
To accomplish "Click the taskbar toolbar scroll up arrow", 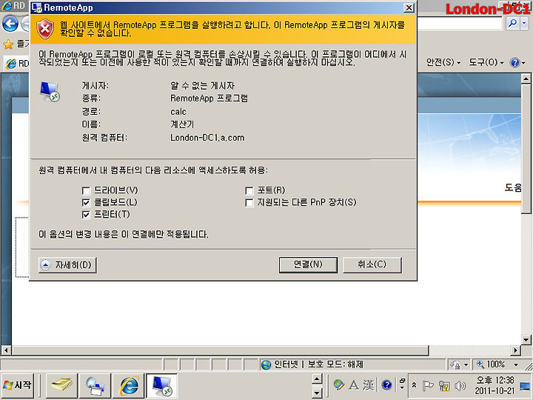I will click(317, 379).
